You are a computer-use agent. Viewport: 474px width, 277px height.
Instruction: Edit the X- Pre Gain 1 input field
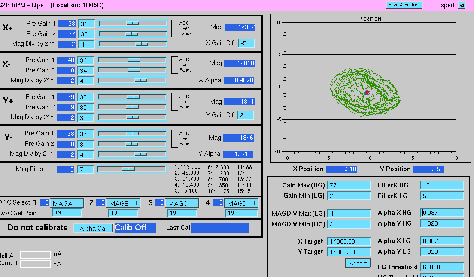[85, 60]
